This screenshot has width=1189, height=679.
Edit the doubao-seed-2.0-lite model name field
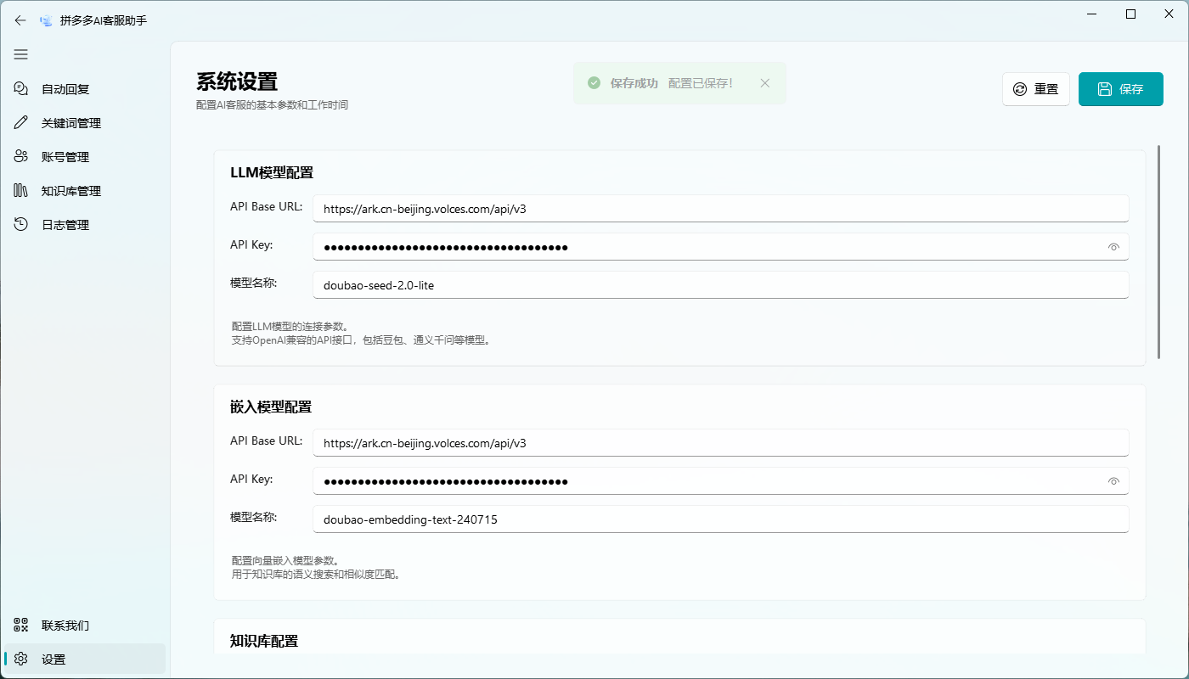click(720, 285)
